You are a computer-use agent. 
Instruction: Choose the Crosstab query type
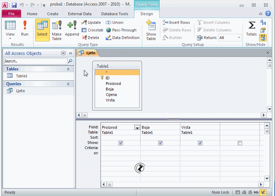click(x=93, y=30)
